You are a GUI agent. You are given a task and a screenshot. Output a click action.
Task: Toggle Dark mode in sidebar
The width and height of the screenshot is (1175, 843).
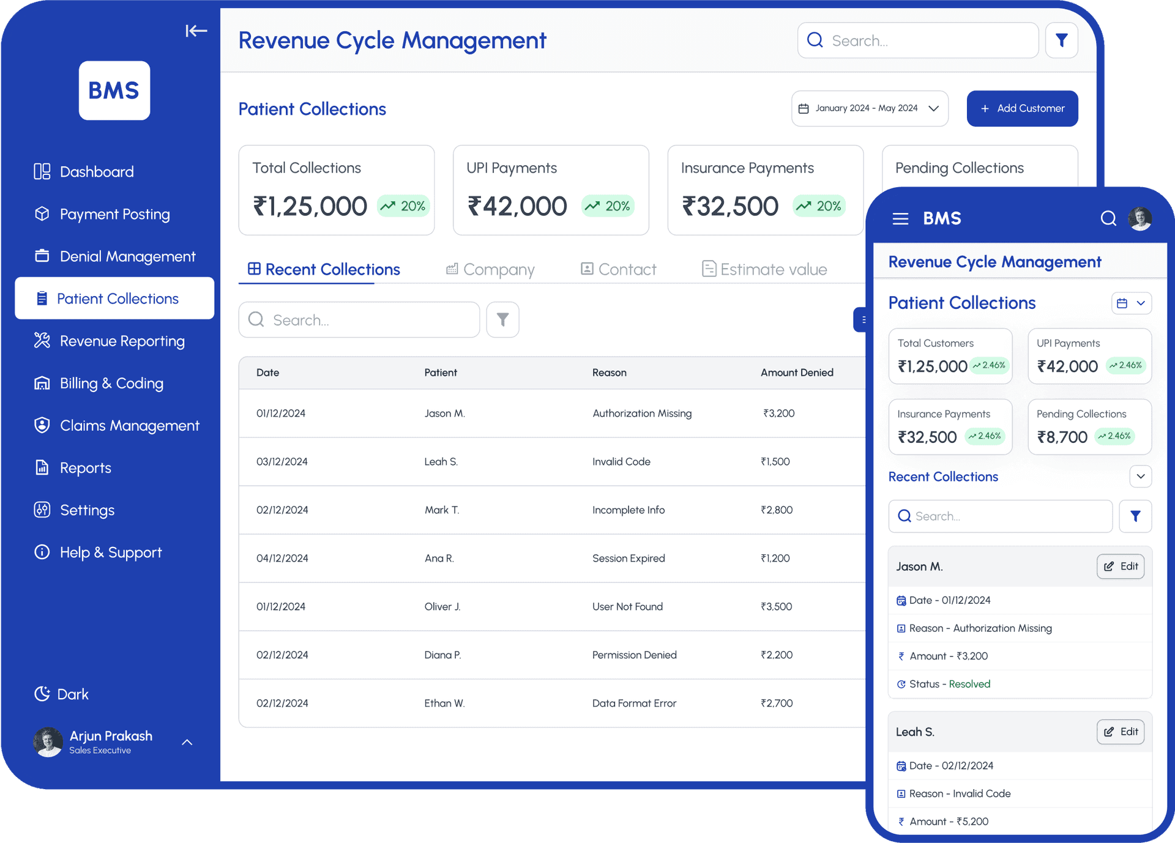[x=61, y=694]
